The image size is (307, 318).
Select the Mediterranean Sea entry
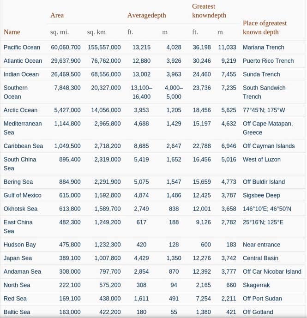tap(23, 128)
